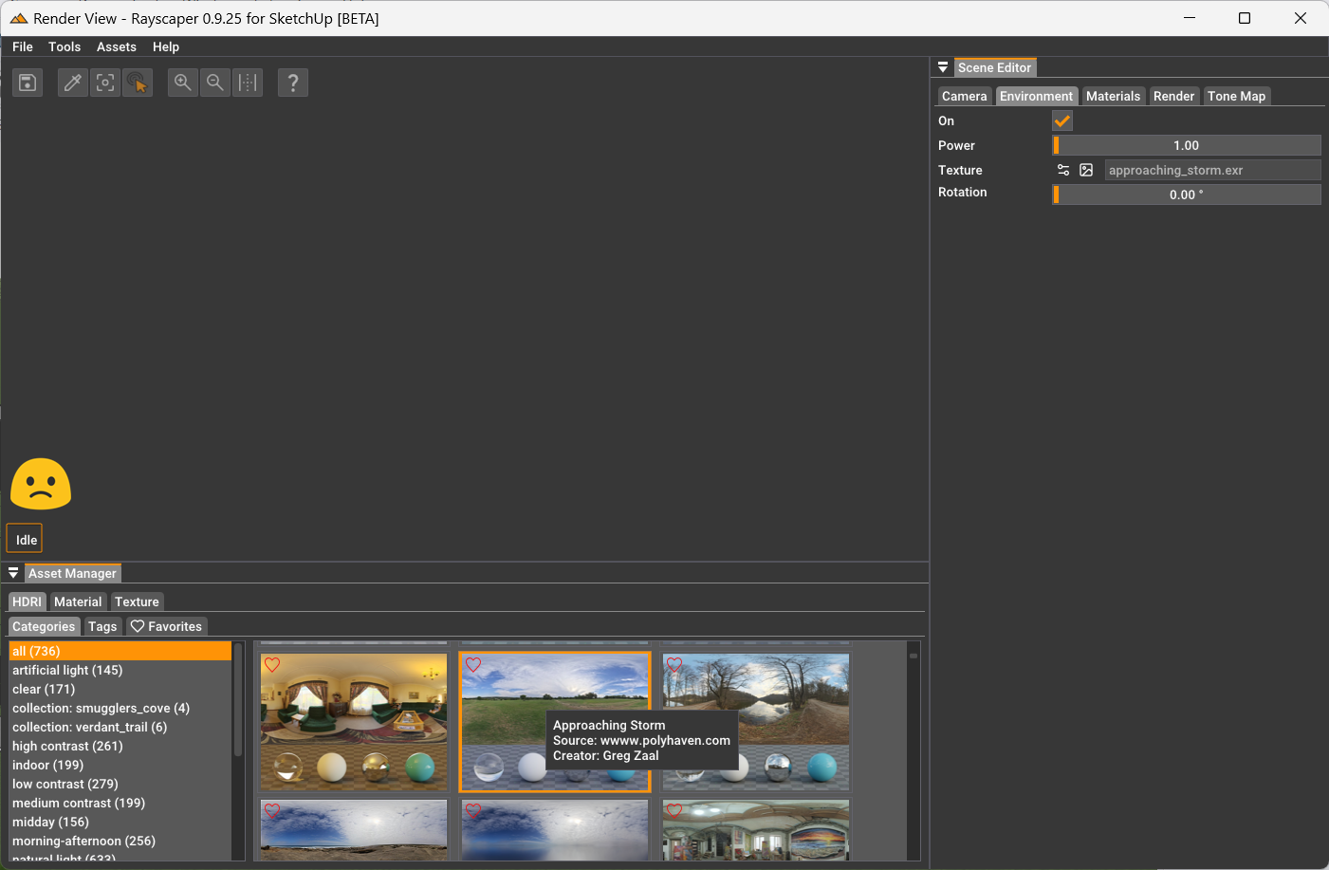Select the 'clear (171)' category
Screen dimensions: 1329x870
coord(120,689)
